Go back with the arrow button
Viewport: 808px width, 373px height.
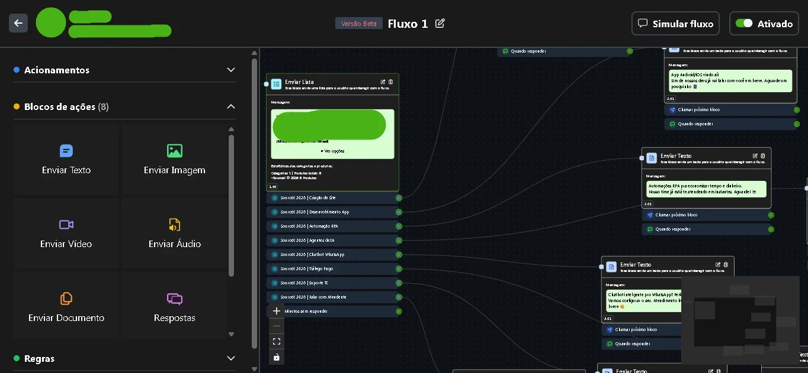[18, 23]
